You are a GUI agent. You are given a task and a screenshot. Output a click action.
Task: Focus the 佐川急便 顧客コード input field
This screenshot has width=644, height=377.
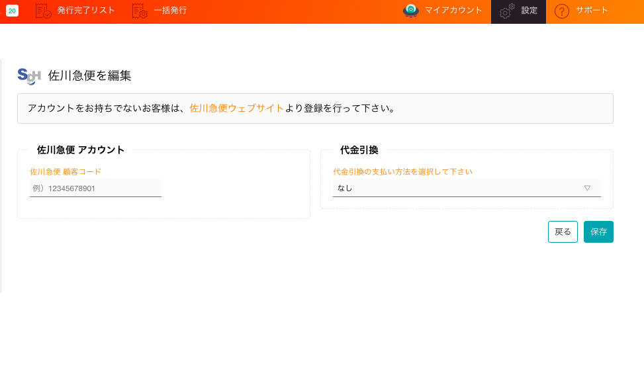(x=95, y=188)
